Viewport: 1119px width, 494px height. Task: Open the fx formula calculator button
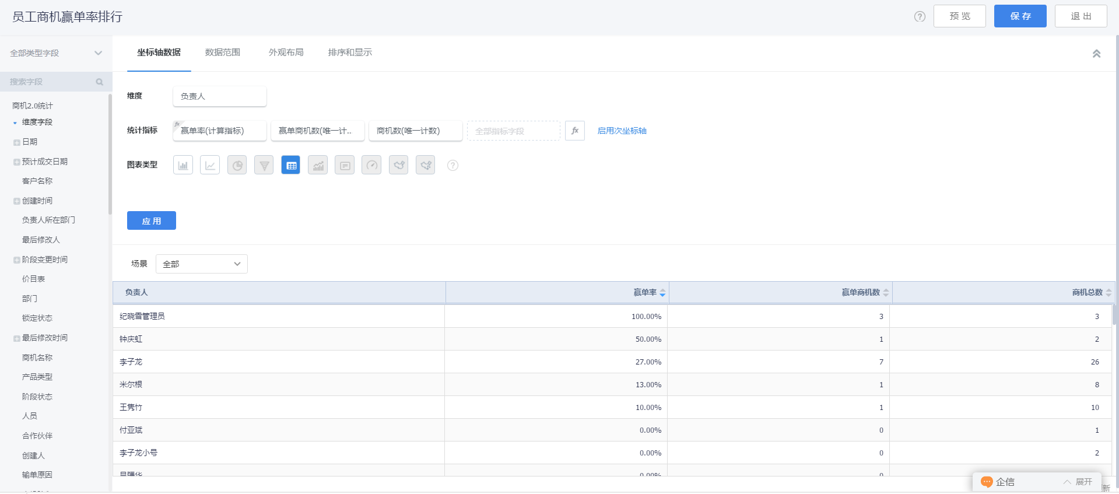click(x=575, y=131)
